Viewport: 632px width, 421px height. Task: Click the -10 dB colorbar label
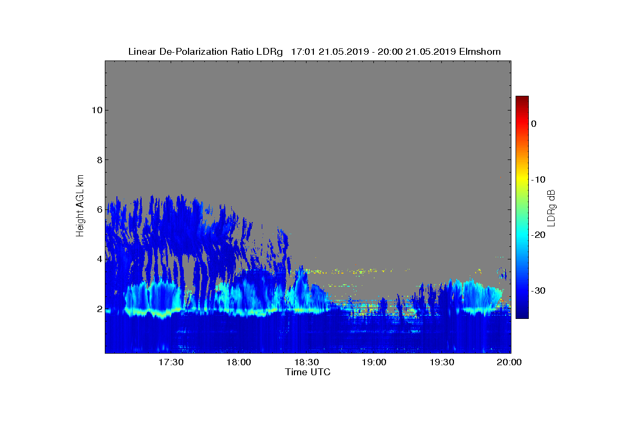[x=538, y=179]
